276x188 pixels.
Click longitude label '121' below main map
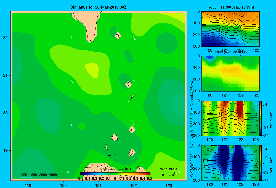[99, 185]
